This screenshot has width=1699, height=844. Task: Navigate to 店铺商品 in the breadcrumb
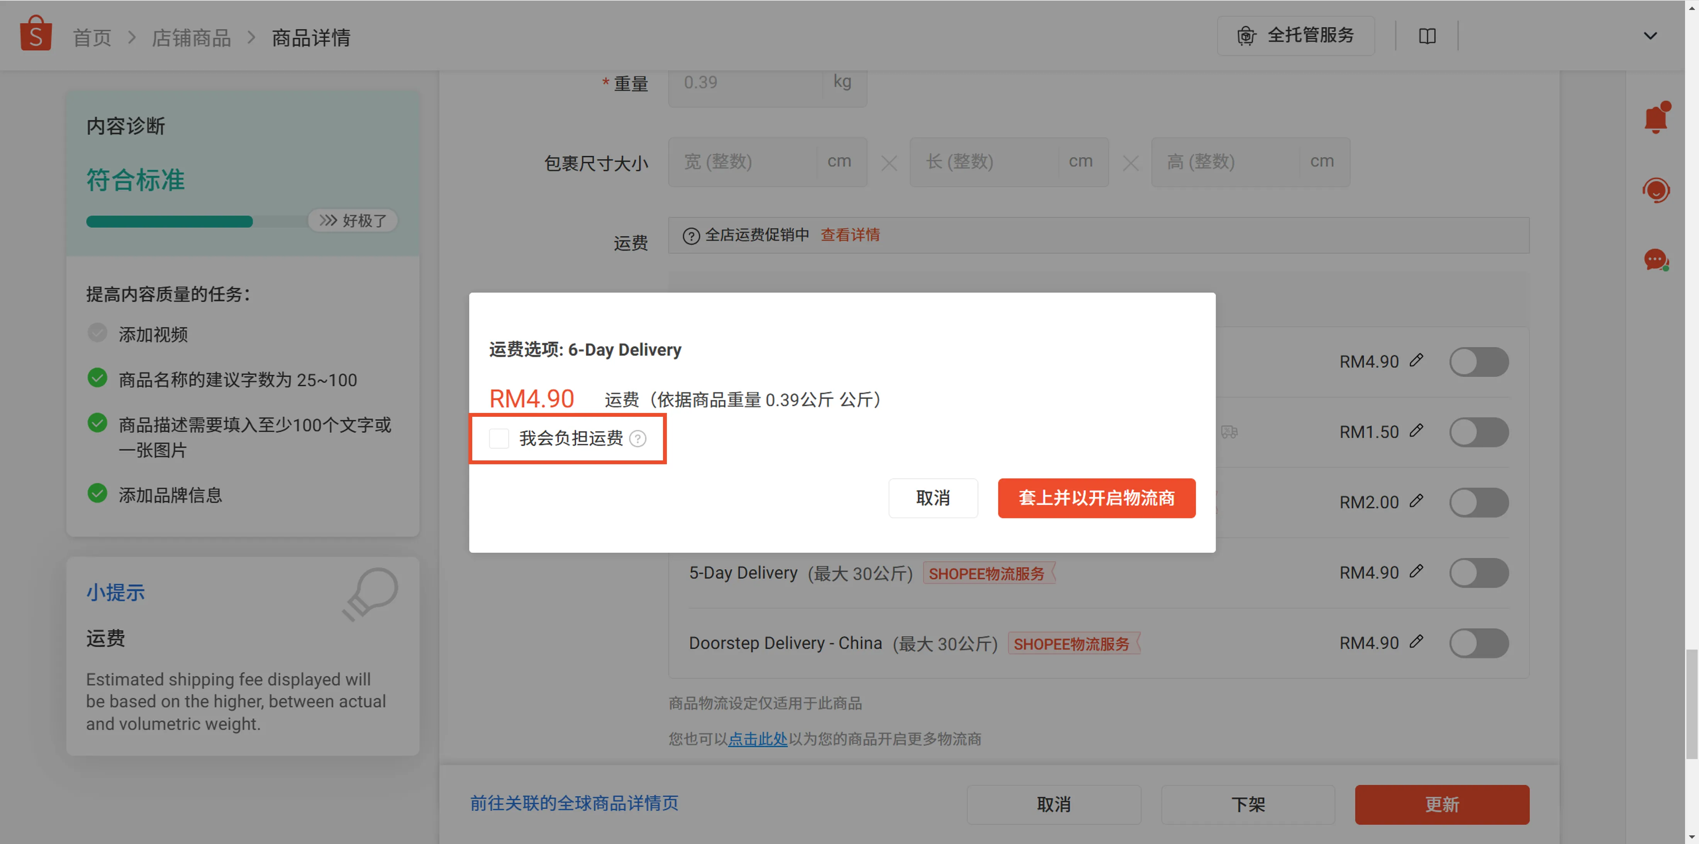pos(191,37)
